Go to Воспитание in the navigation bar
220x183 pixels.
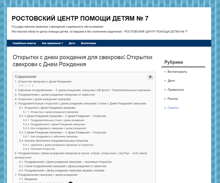88,43
